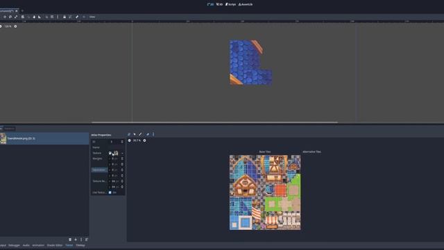Open the Patterns tab in TileSet panel
Image resolution: width=444 pixels, height=250 pixels.
coord(9,128)
